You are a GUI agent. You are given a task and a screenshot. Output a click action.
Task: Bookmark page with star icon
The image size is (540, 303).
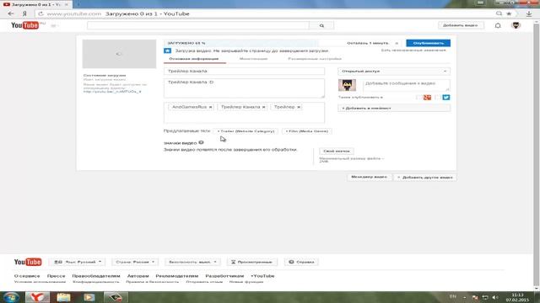(x=509, y=13)
